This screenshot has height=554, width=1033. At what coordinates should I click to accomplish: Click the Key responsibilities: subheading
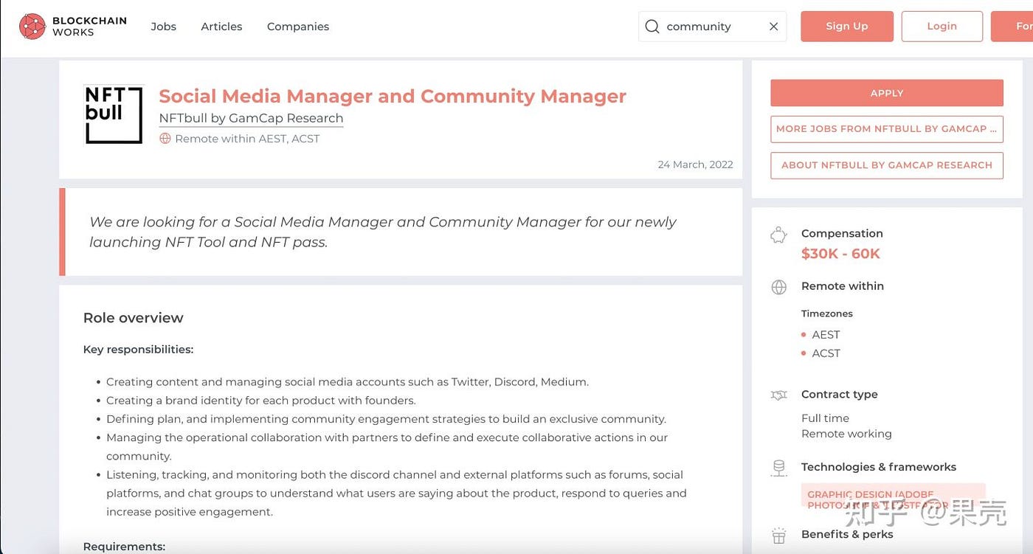tap(138, 350)
